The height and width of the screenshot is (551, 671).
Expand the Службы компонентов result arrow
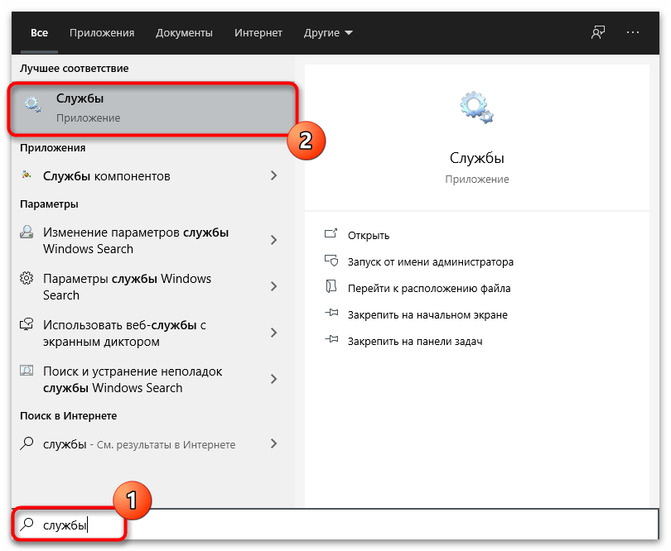[x=274, y=176]
